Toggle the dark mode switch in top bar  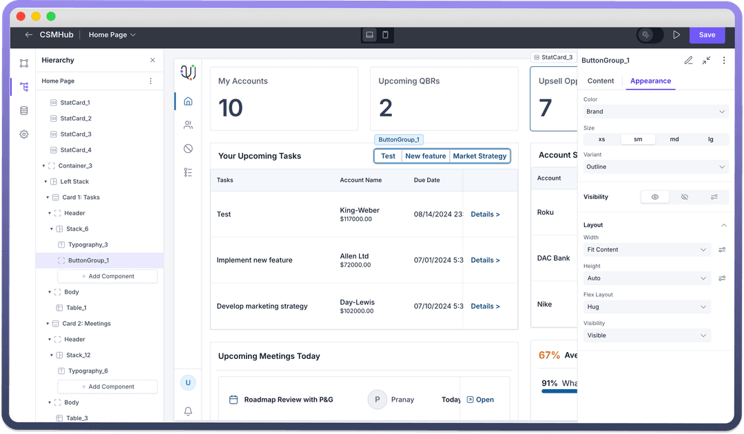650,35
